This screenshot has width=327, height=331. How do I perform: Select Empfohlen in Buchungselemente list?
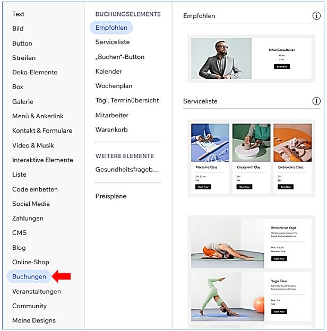pos(111,28)
